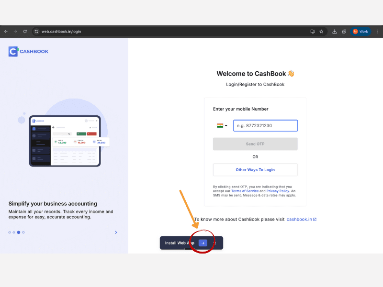Viewport: 383px width, 287px height.
Task: Dismiss the Install Web App banner
Action: tap(214, 243)
